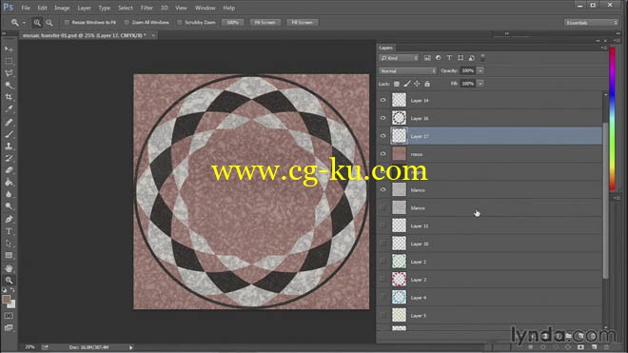Click the lock transparent pixels icon
Screen dimensions: 628x353
point(397,84)
